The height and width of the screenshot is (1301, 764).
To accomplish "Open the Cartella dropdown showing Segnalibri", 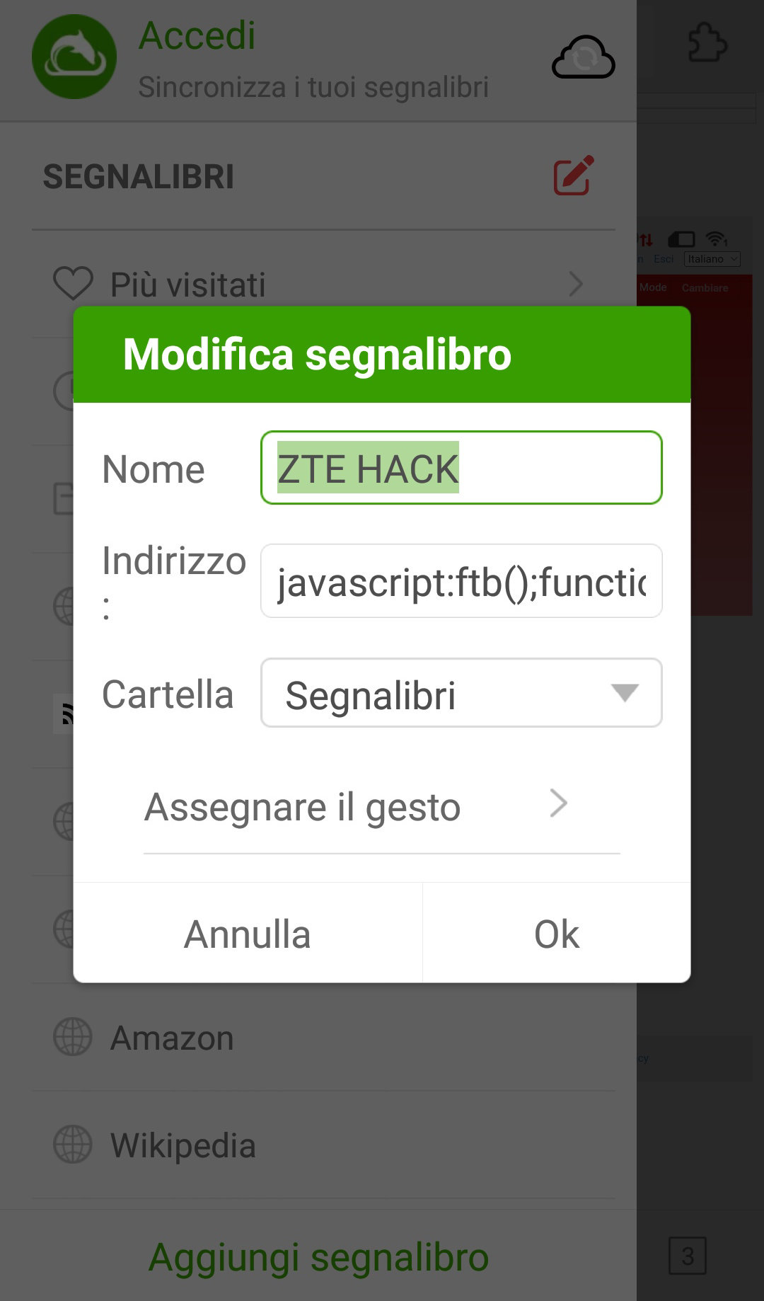I will pyautogui.click(x=461, y=693).
